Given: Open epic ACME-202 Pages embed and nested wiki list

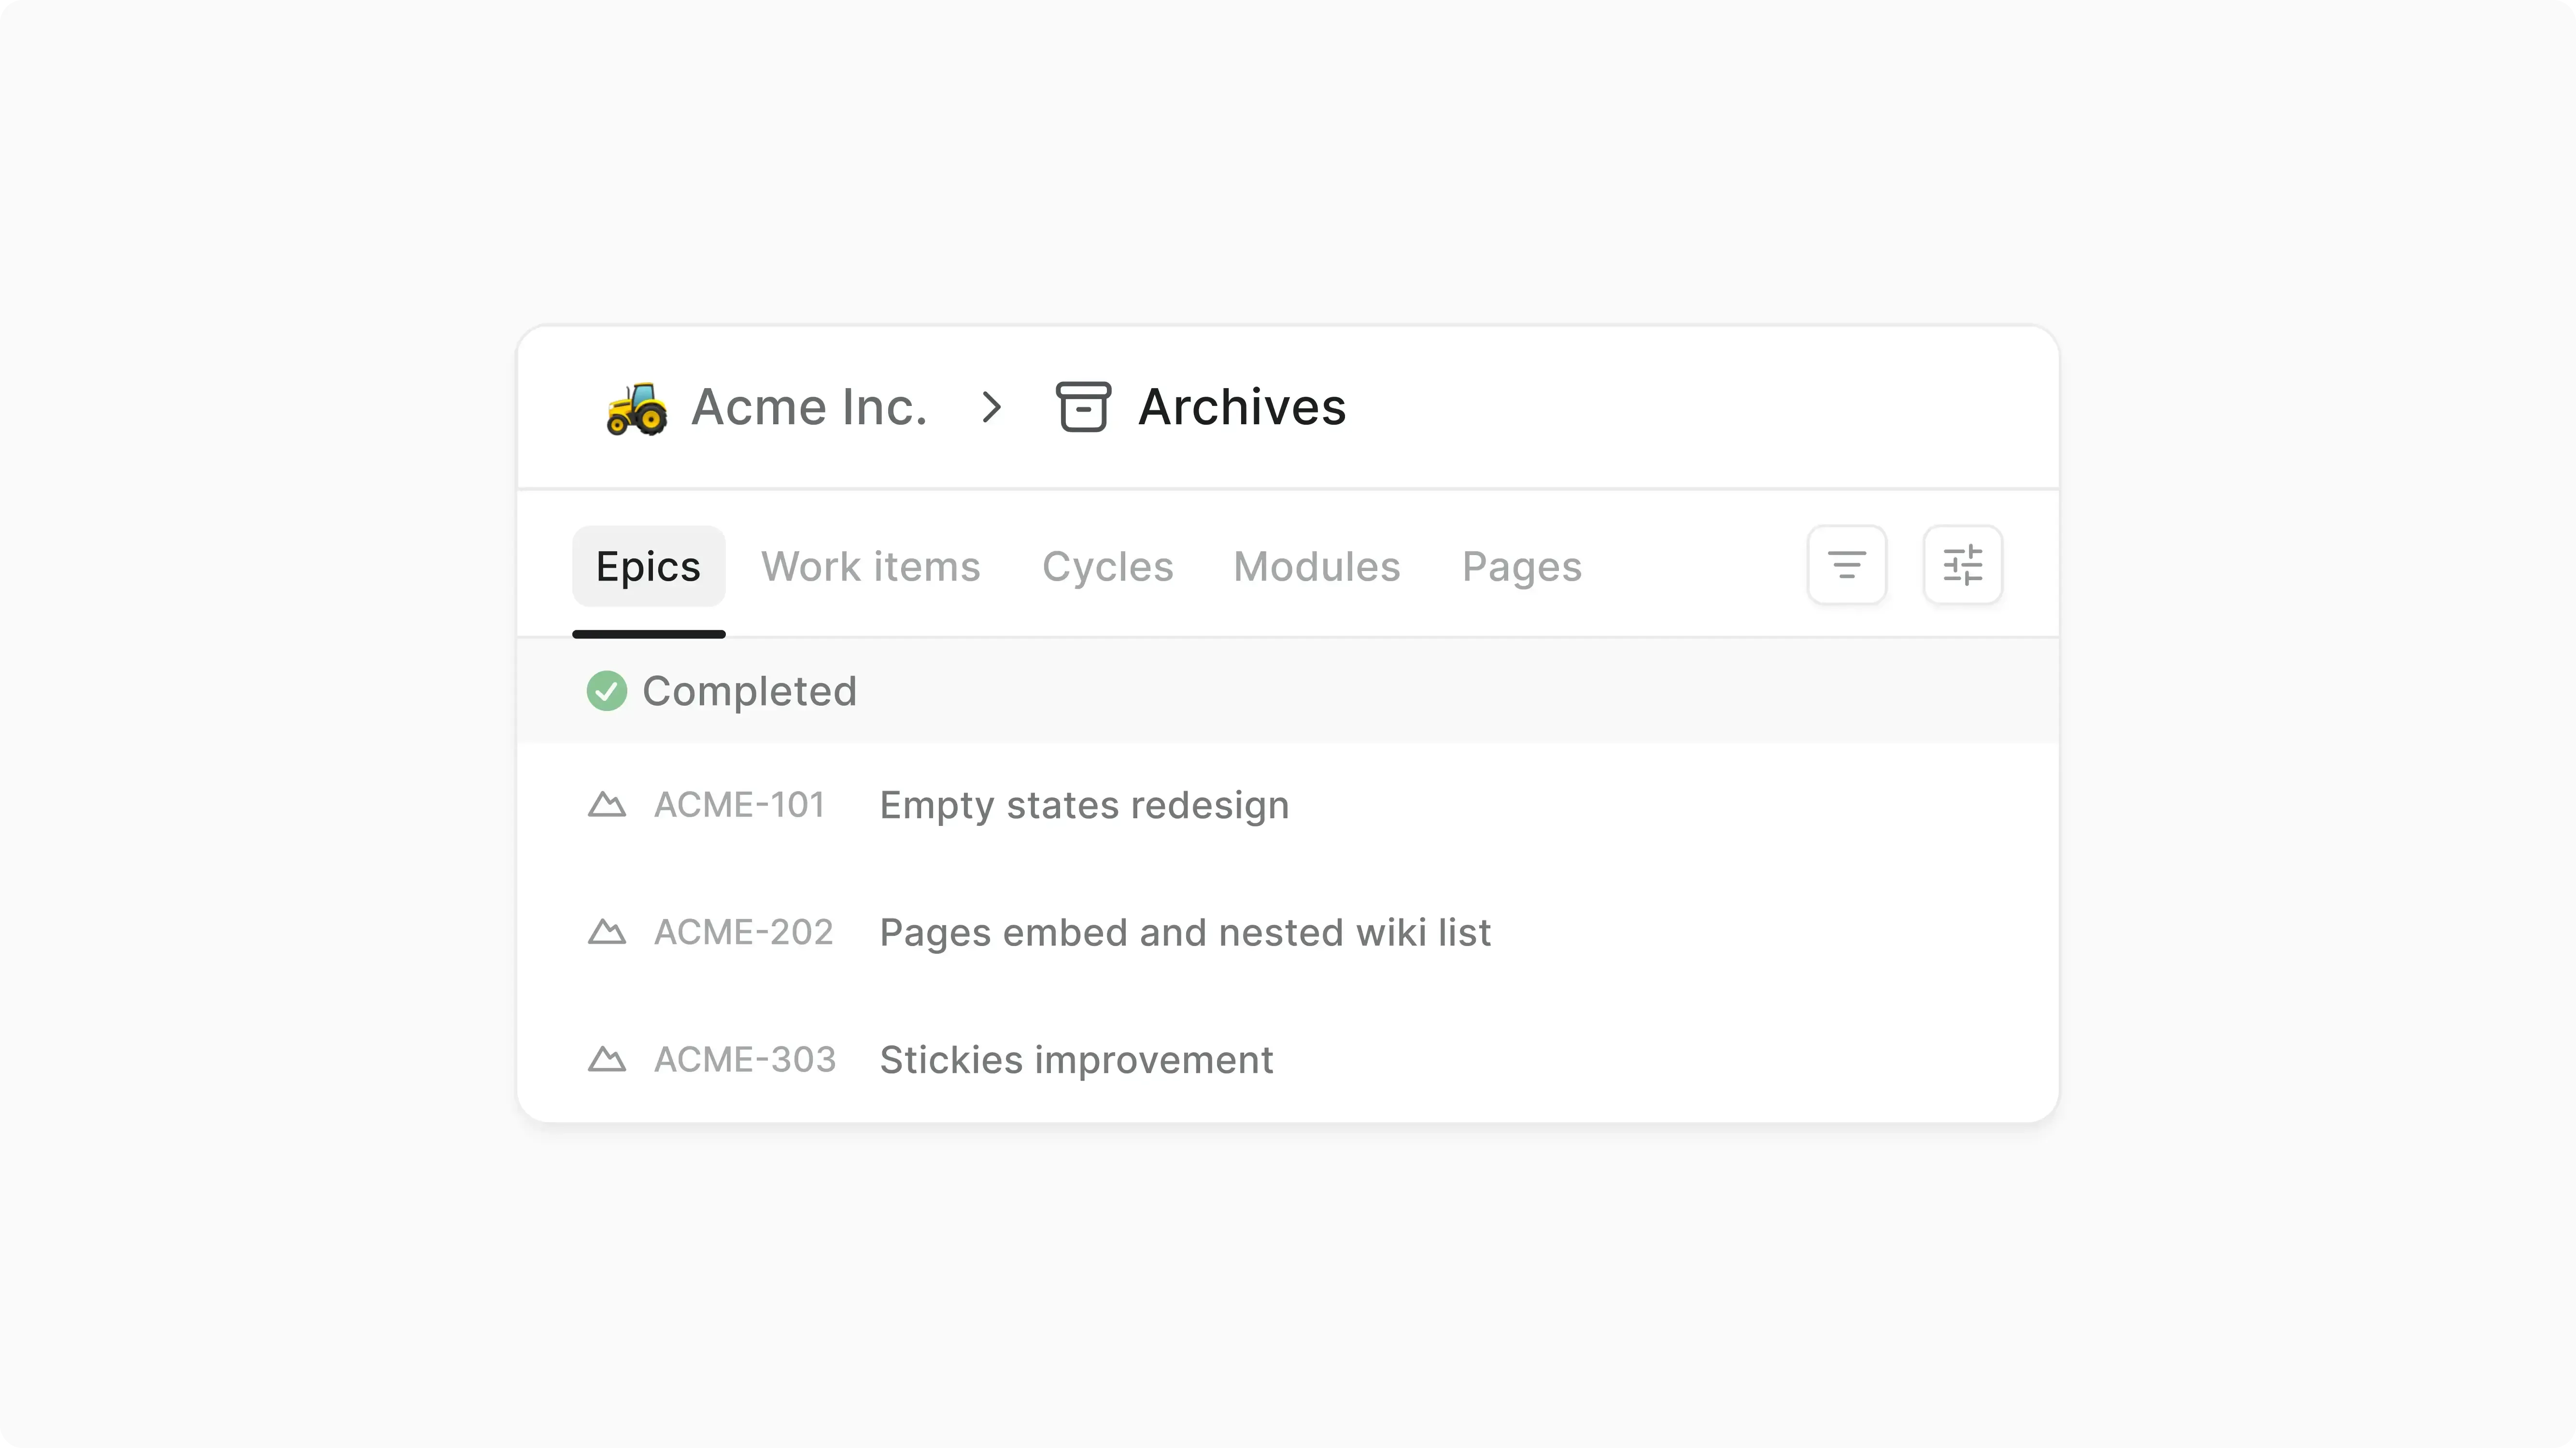Looking at the screenshot, I should pos(1185,932).
